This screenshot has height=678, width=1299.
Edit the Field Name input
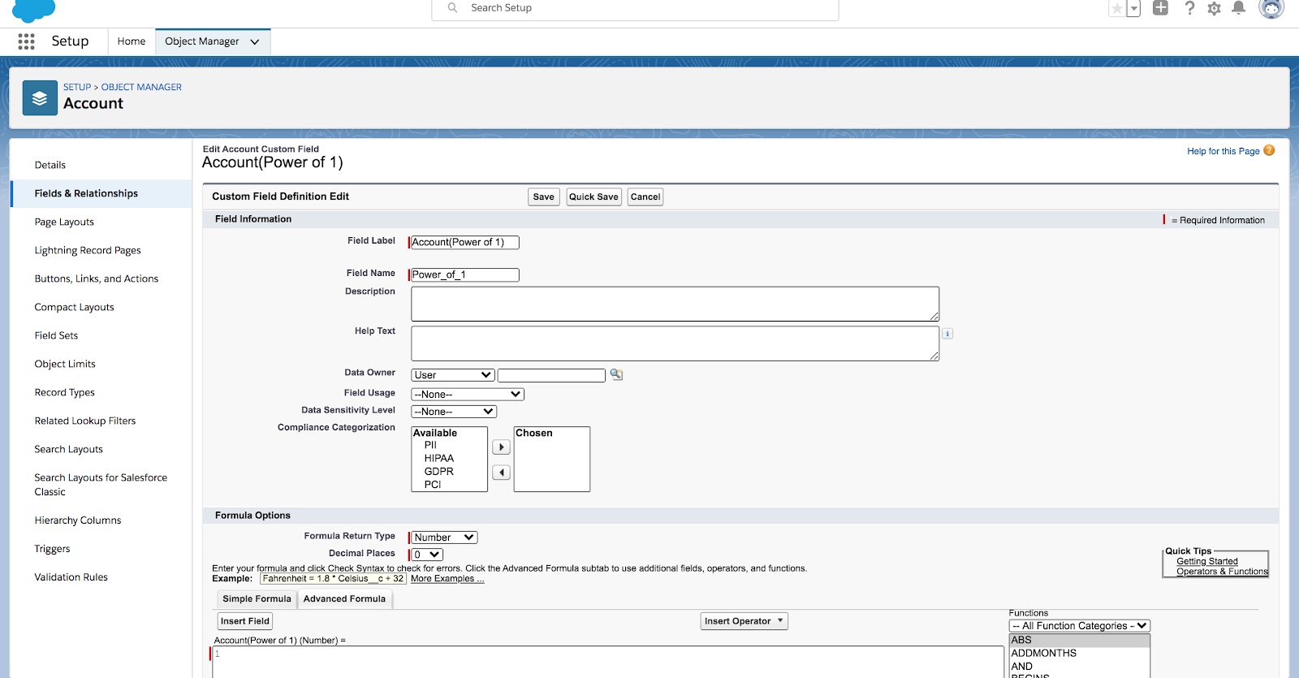[x=464, y=274]
